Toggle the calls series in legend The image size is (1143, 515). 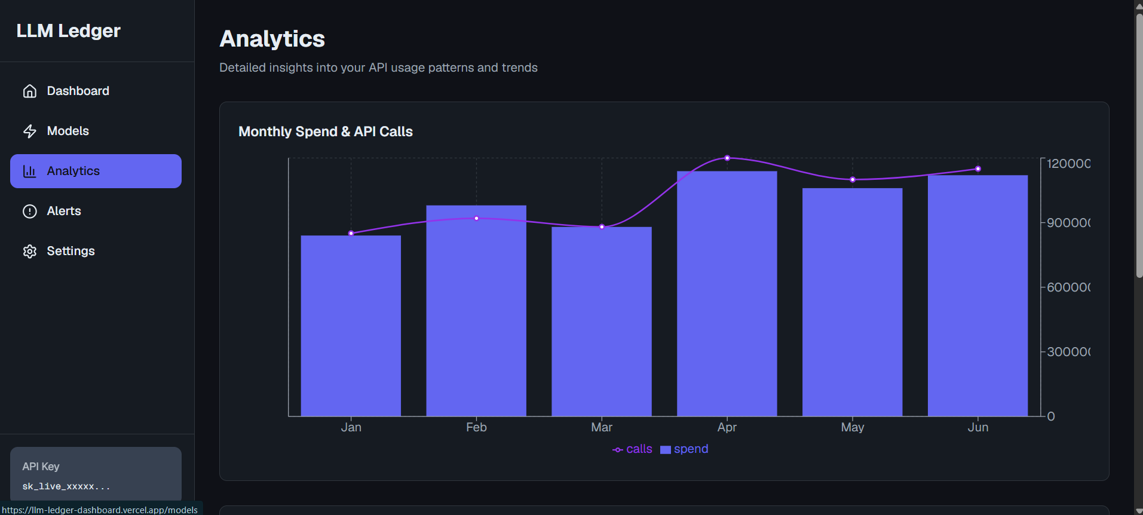[632, 449]
